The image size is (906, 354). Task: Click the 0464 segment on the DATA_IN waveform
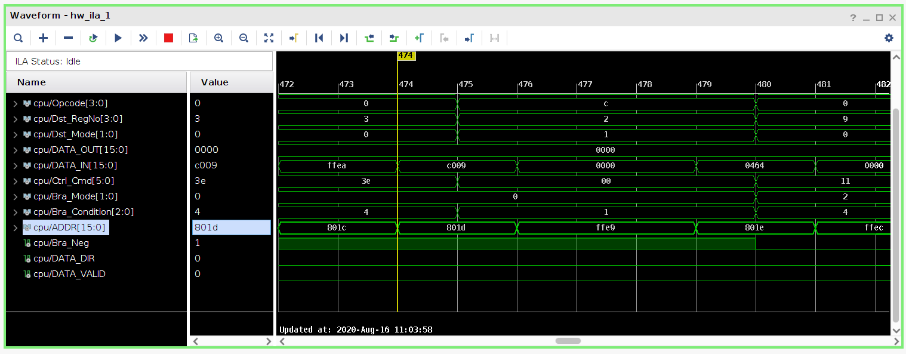tap(754, 165)
